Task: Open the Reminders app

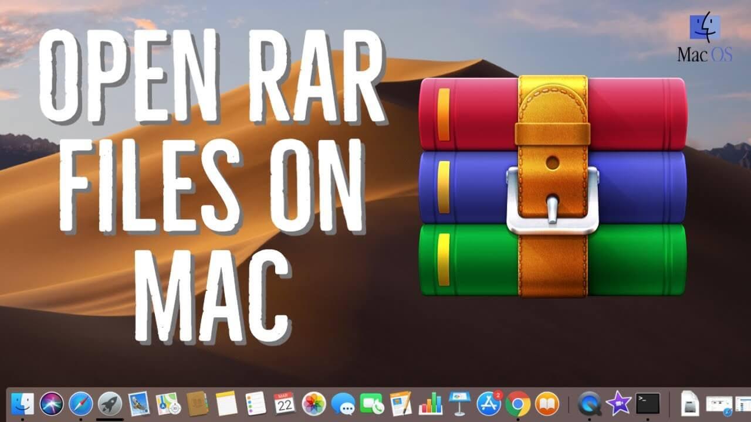Action: [255, 403]
